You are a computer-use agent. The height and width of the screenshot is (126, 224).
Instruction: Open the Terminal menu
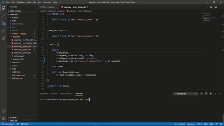coord(47,2)
